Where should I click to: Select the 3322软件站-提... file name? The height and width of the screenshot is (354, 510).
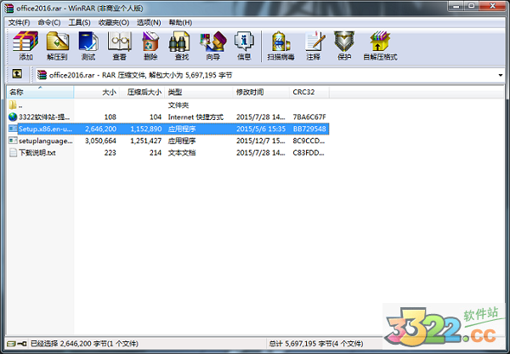click(44, 117)
